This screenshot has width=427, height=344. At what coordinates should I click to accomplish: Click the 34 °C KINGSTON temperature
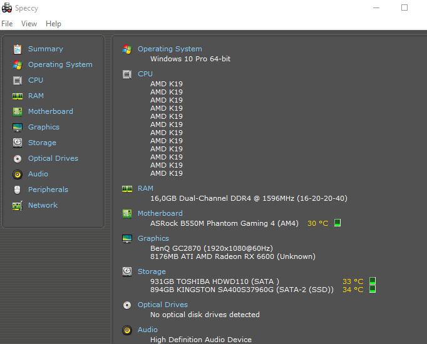pos(353,290)
